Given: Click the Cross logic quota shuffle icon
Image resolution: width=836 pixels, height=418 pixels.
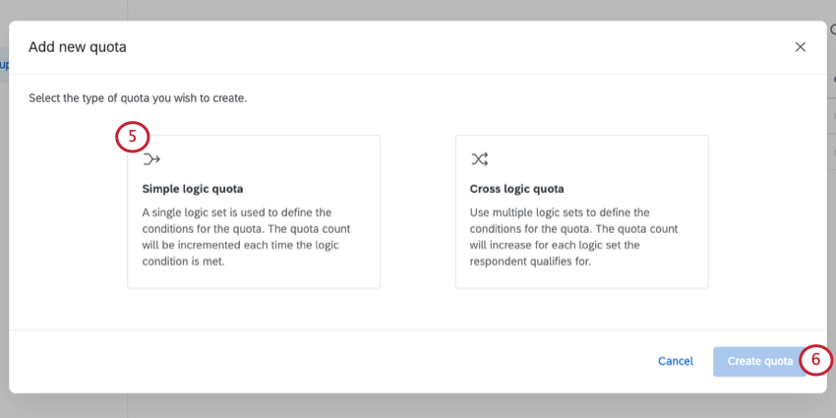Looking at the screenshot, I should tap(479, 158).
